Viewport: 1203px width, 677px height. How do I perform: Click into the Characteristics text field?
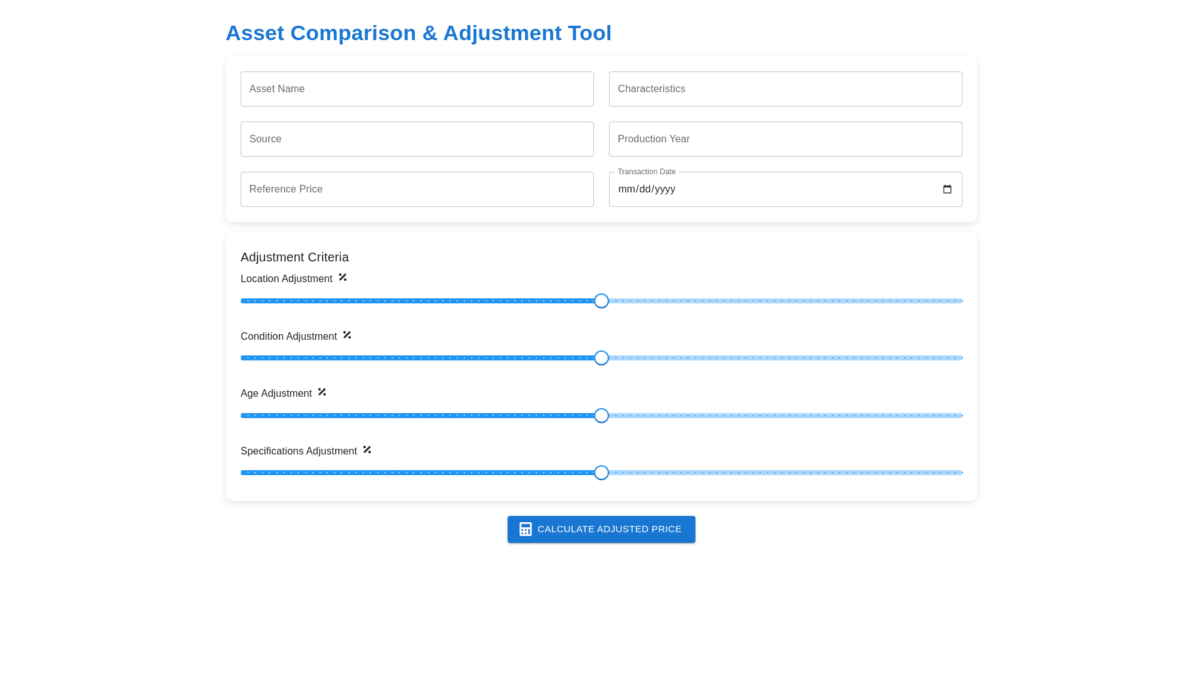click(x=785, y=89)
